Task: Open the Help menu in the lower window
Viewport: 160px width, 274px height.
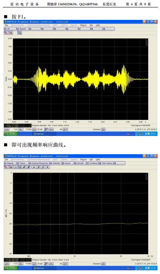Action: click(98, 159)
